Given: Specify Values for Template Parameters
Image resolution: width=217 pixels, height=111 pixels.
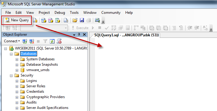Looking at the screenshot, I should [x=205, y=28].
